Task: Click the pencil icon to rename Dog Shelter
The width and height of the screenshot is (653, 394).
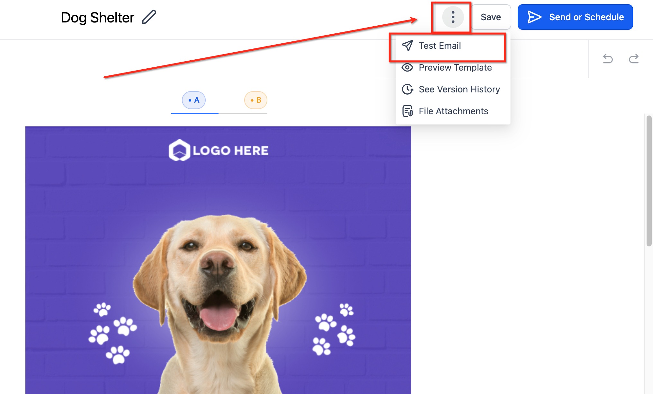Action: coord(149,17)
